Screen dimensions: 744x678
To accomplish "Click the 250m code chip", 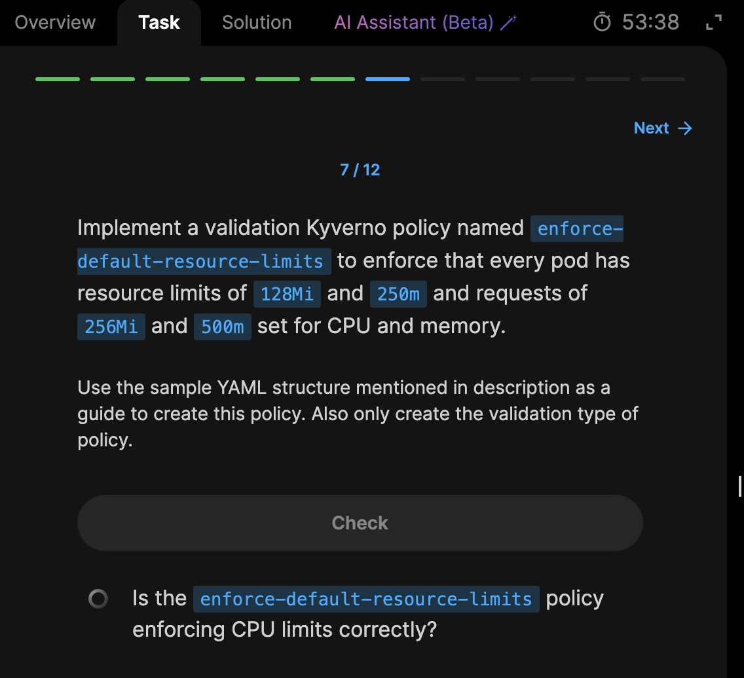I will coord(398,294).
